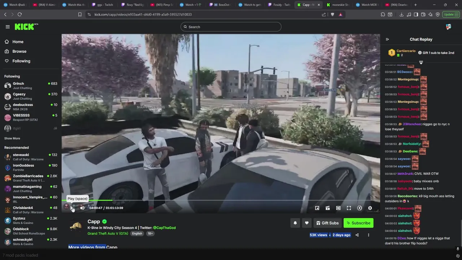The width and height of the screenshot is (462, 260).
Task: Toggle the browser sidebar panel icon
Action: [x=416, y=14]
